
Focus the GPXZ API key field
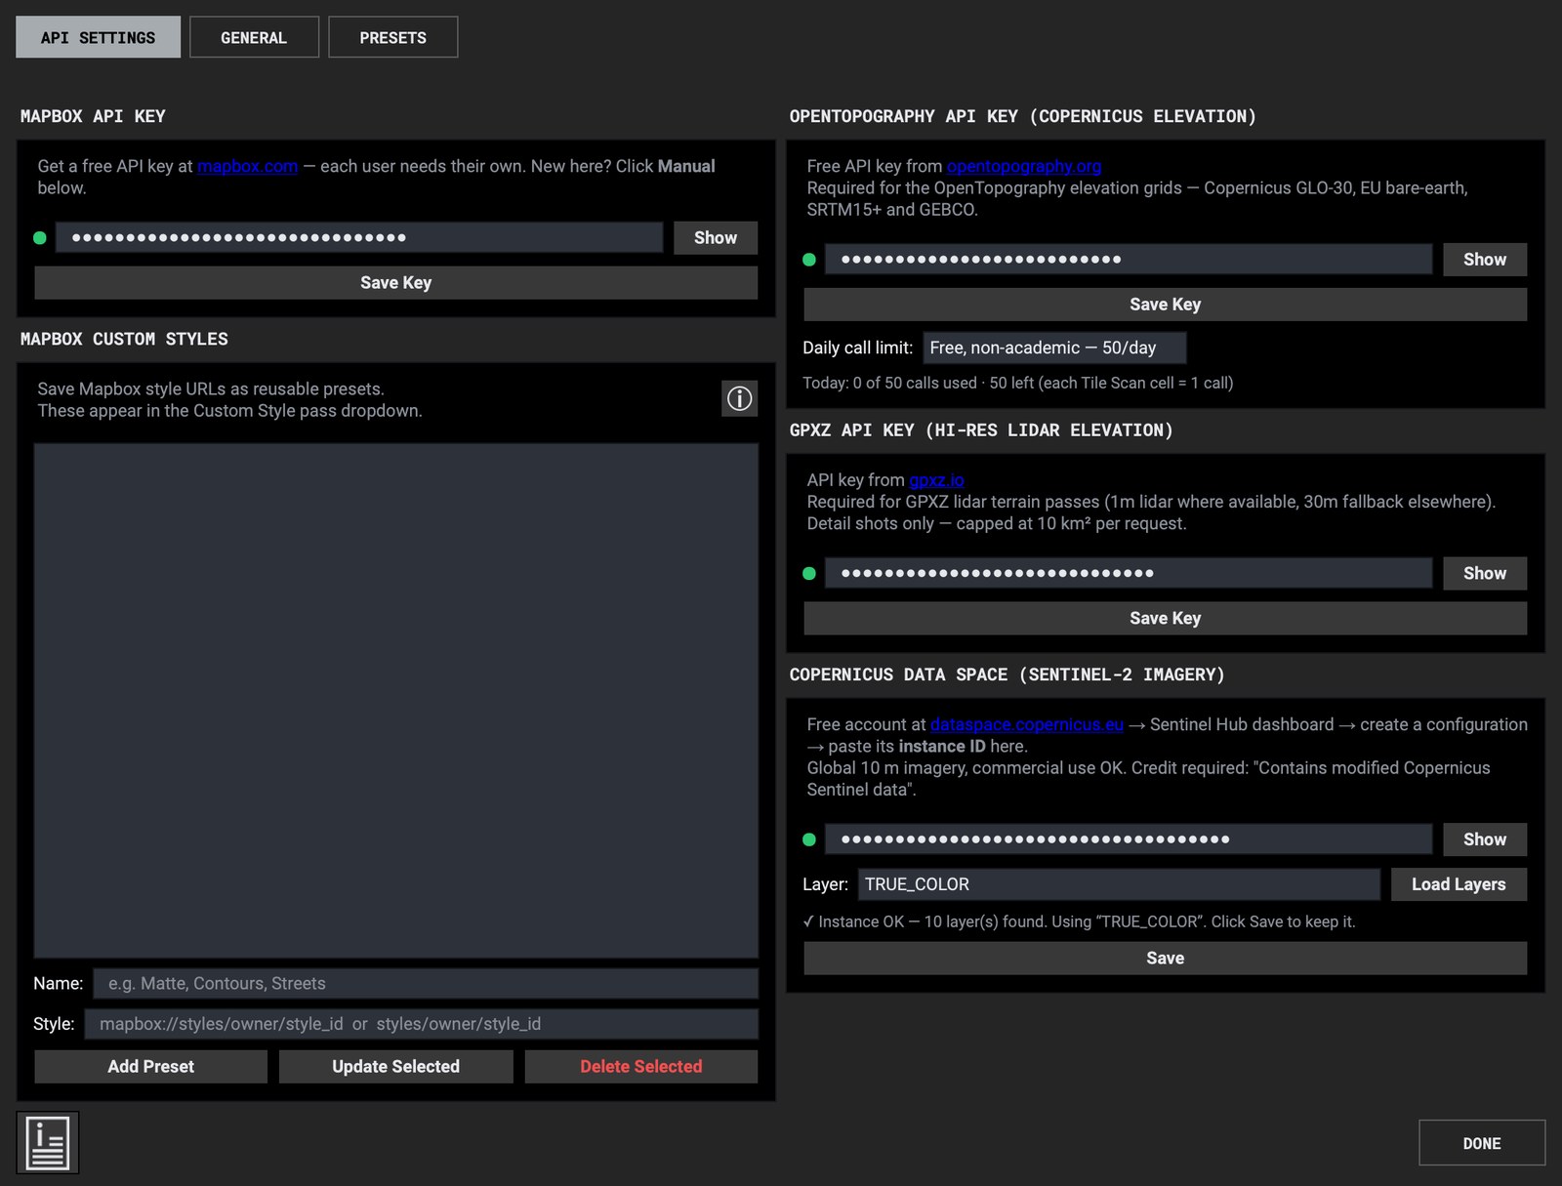pyautogui.click(x=1128, y=574)
